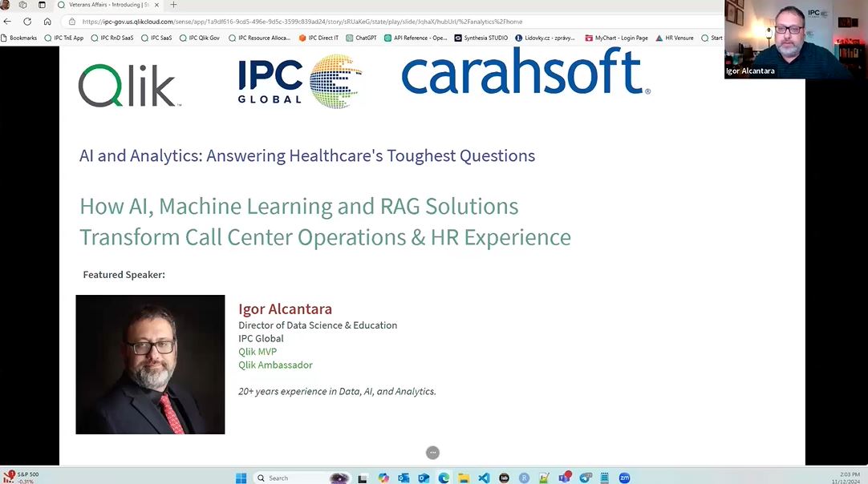This screenshot has width=868, height=484.
Task: Open the R taskbar application
Action: coord(524,478)
